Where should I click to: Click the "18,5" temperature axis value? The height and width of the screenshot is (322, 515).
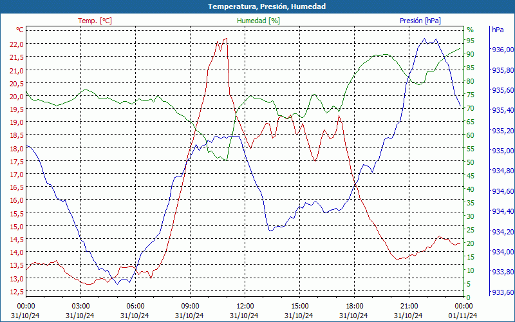(16, 135)
